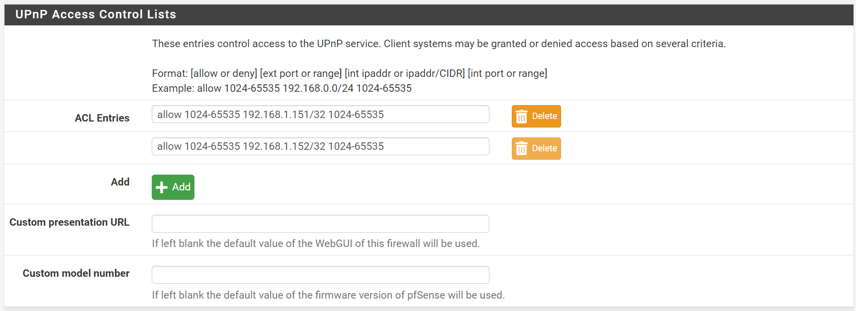Click the Custom model number label
The width and height of the screenshot is (856, 311).
click(76, 273)
